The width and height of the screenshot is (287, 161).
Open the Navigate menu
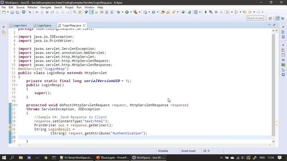(46, 7)
